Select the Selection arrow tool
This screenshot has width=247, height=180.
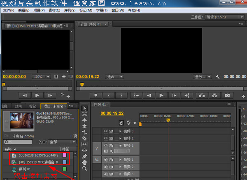coord(84,108)
